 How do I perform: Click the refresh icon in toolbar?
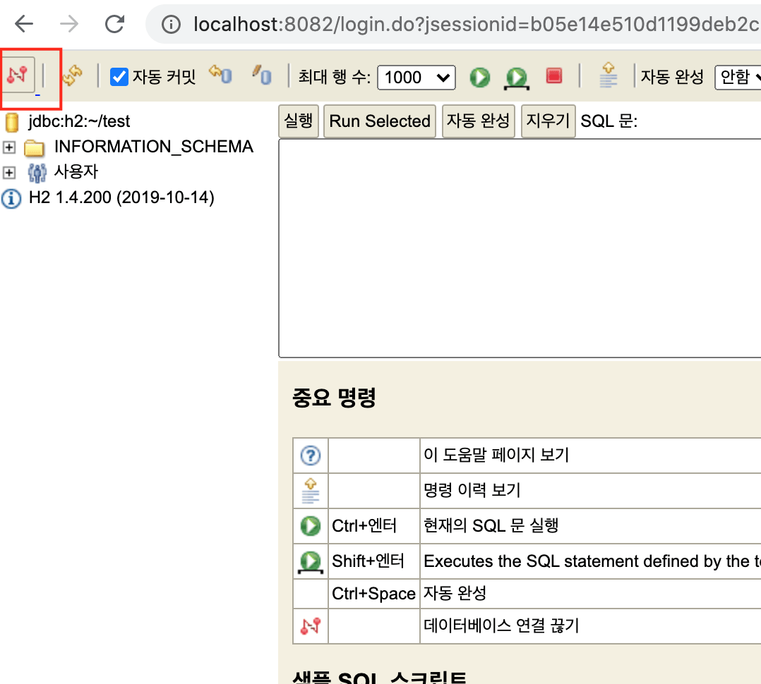72,75
